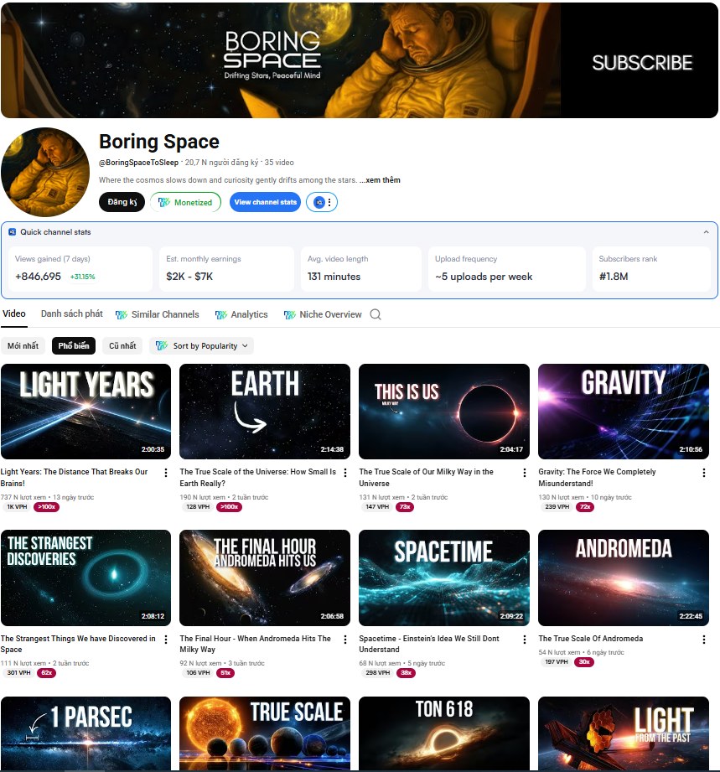The width and height of the screenshot is (720, 772).
Task: Open options menu for Gravity video
Action: pos(704,473)
